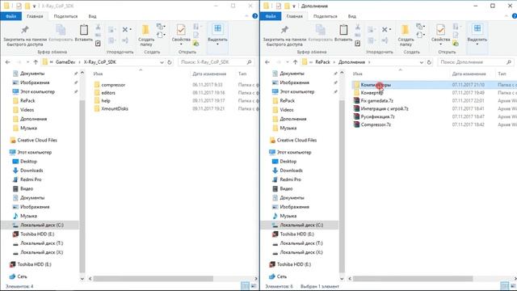Open Downloads in left window sidebar
Screen dimensions: 517x291
pyautogui.click(x=32, y=171)
